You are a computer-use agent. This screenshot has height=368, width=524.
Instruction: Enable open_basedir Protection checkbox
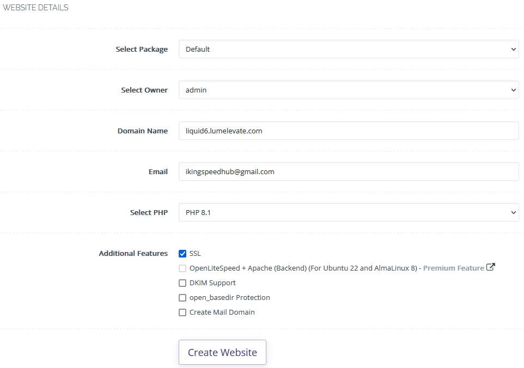[182, 298]
